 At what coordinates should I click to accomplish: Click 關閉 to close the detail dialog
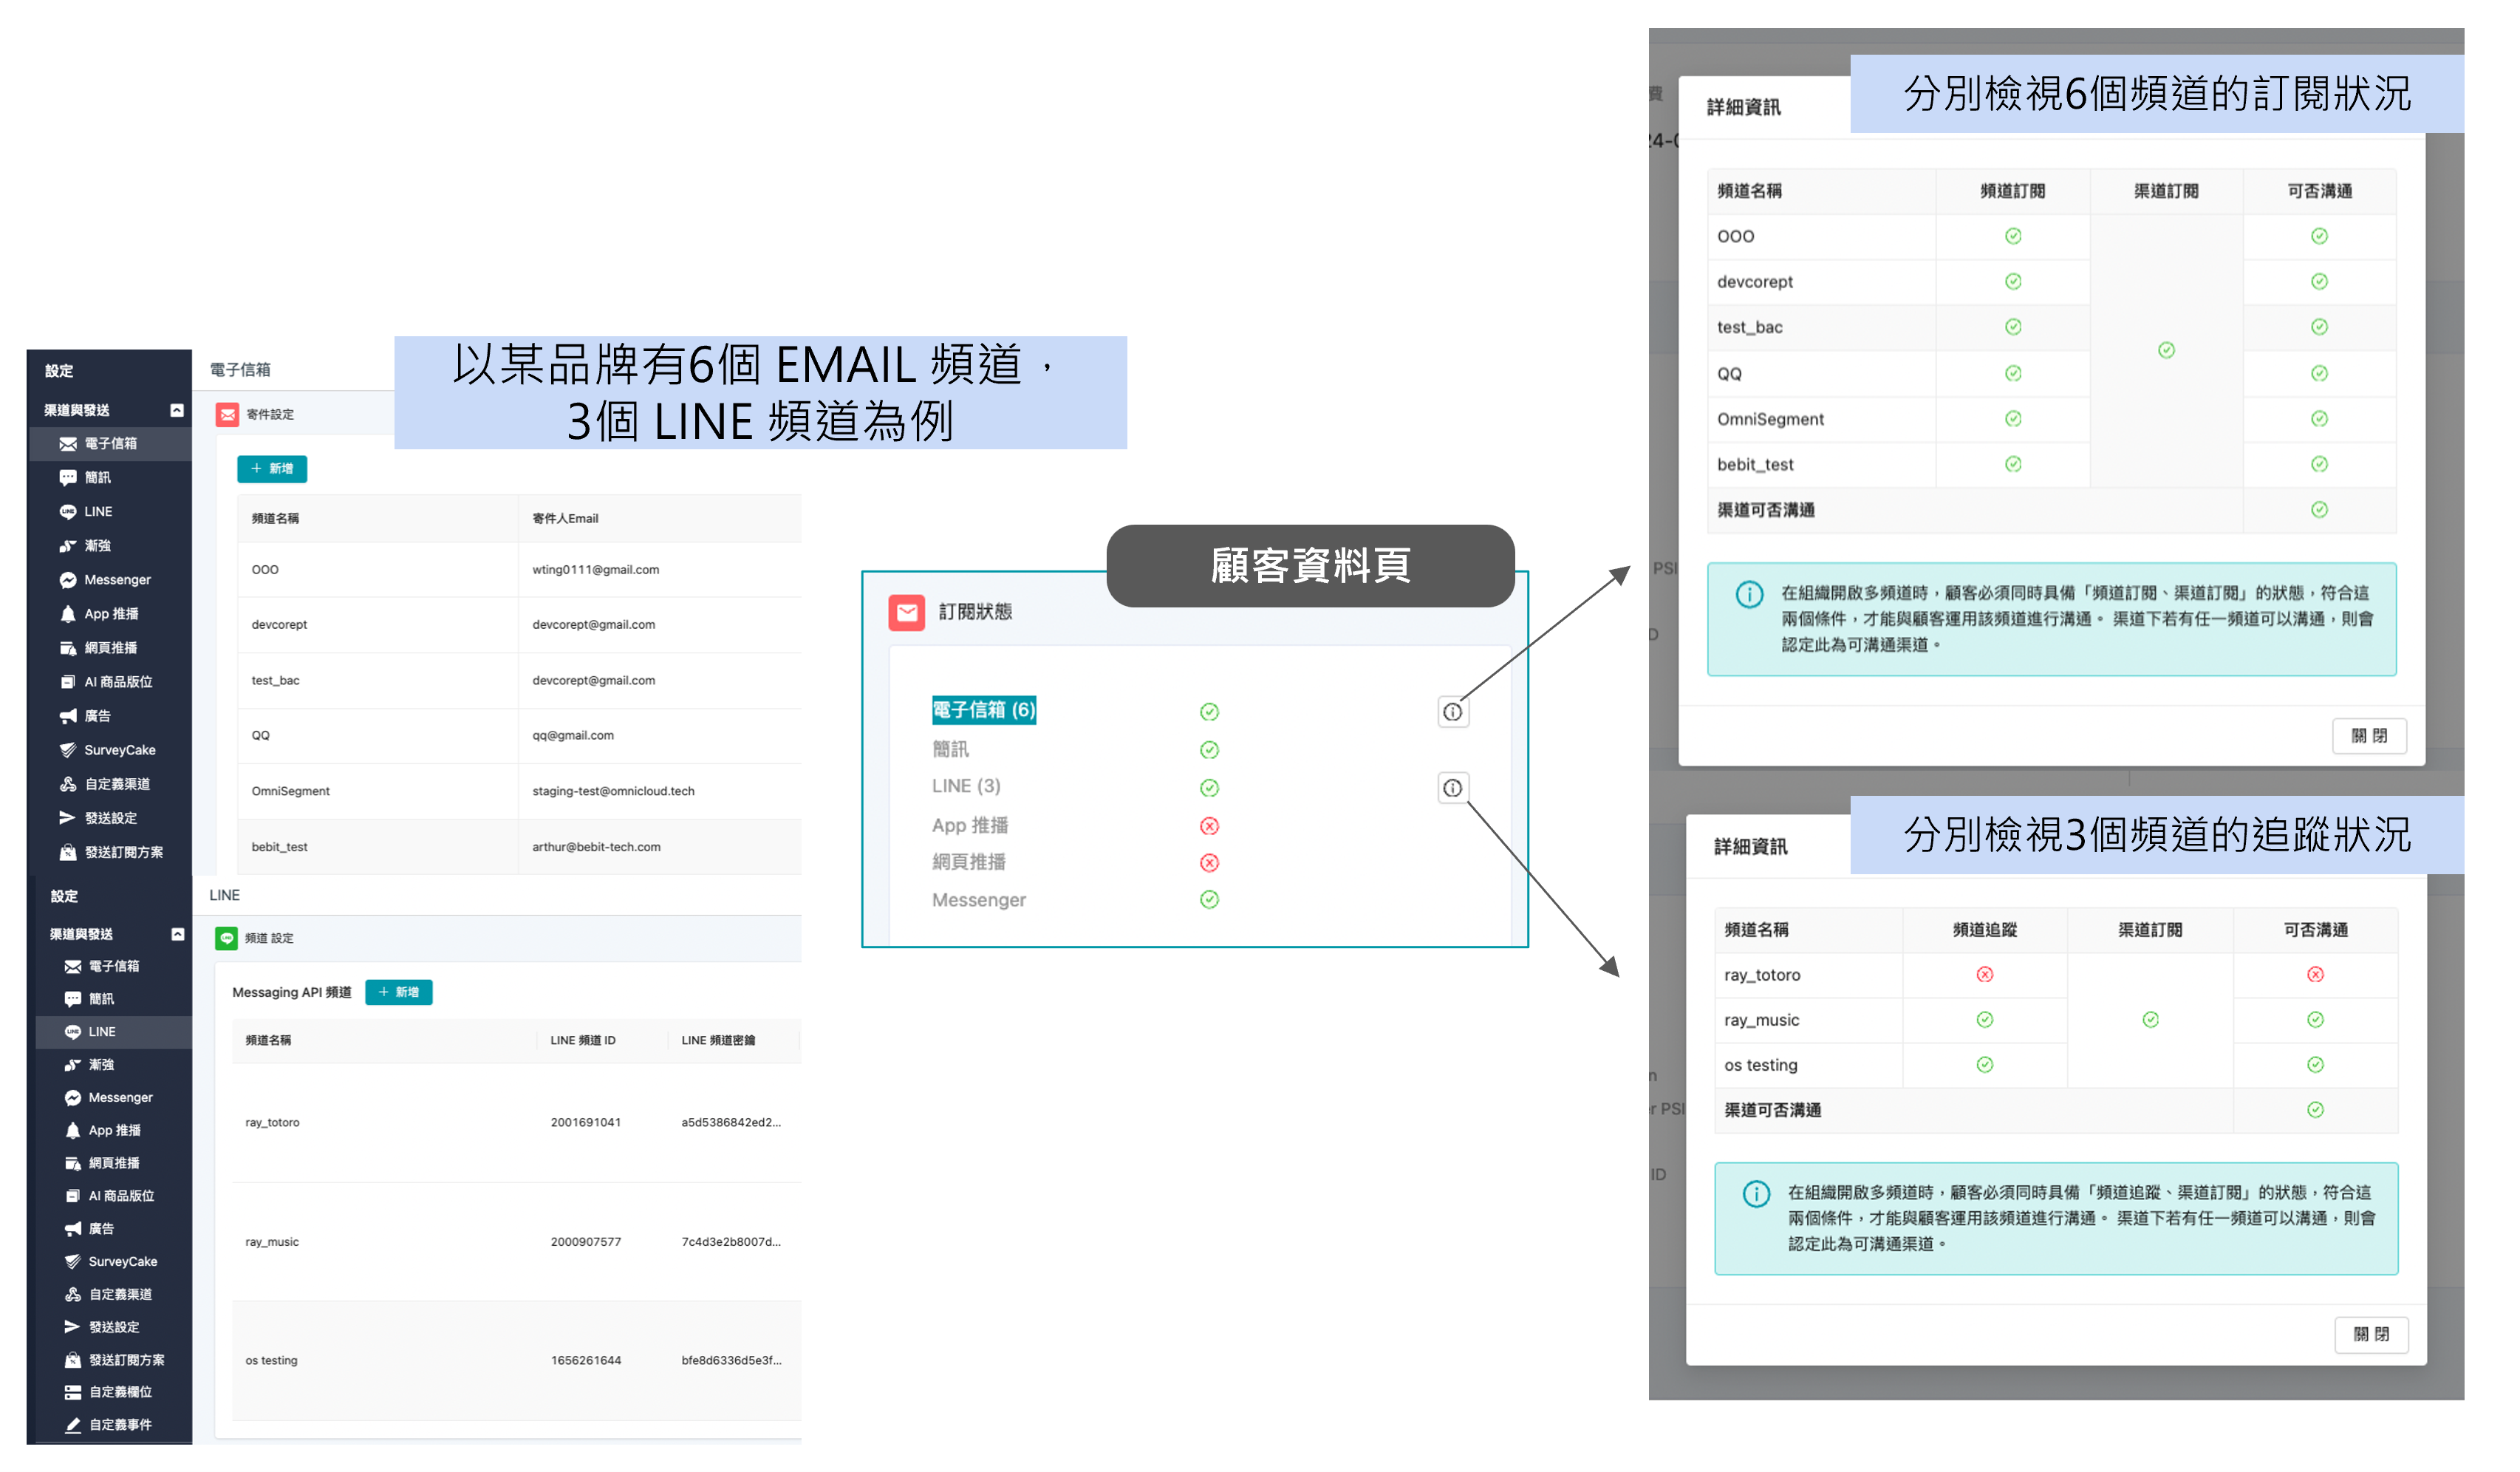tap(2369, 735)
